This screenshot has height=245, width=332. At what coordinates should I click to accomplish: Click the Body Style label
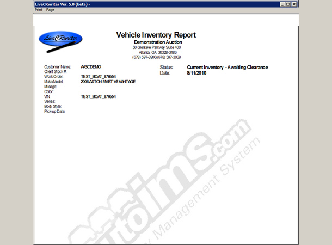click(x=53, y=106)
